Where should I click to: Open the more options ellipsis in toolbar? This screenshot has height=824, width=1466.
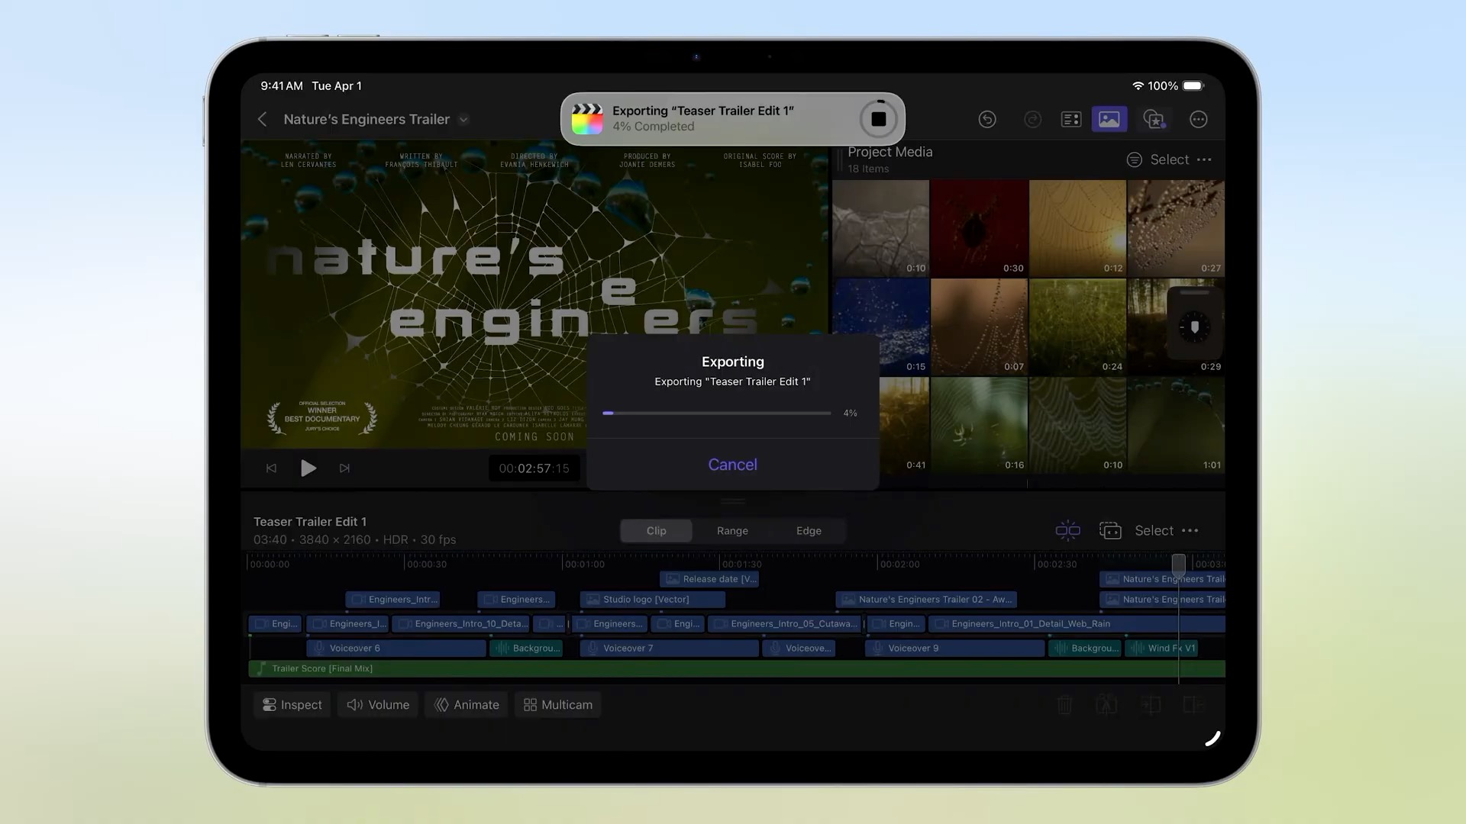point(1198,119)
